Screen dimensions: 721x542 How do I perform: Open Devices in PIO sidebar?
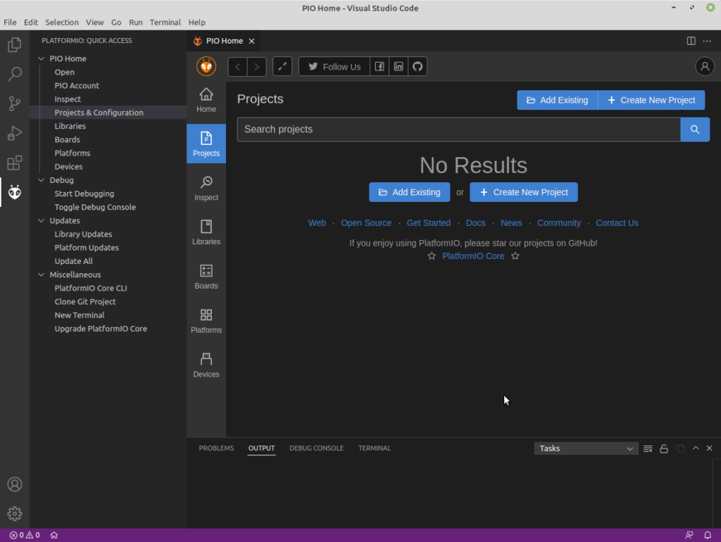tap(206, 365)
